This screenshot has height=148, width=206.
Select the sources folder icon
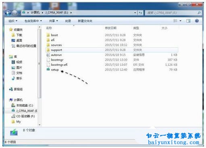tap(48, 45)
